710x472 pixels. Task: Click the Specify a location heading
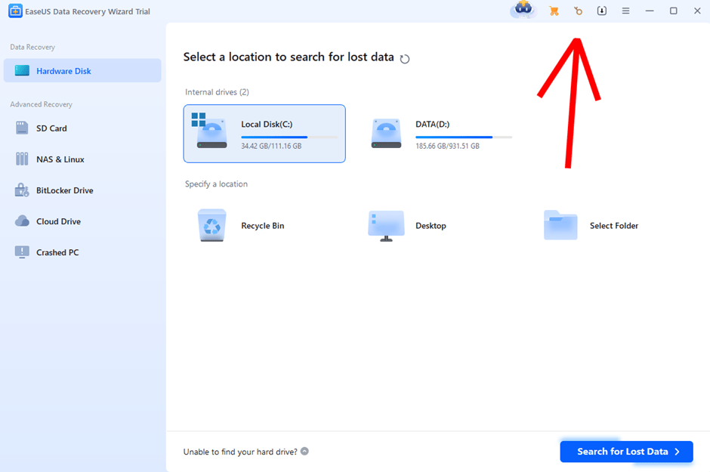point(217,184)
